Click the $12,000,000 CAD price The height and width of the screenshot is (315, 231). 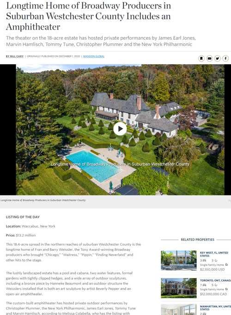pos(213,294)
